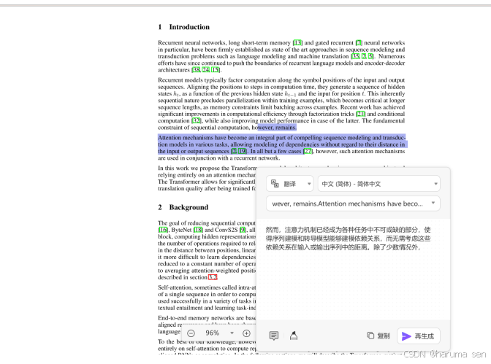Click the comment note icon in popup

(274, 336)
